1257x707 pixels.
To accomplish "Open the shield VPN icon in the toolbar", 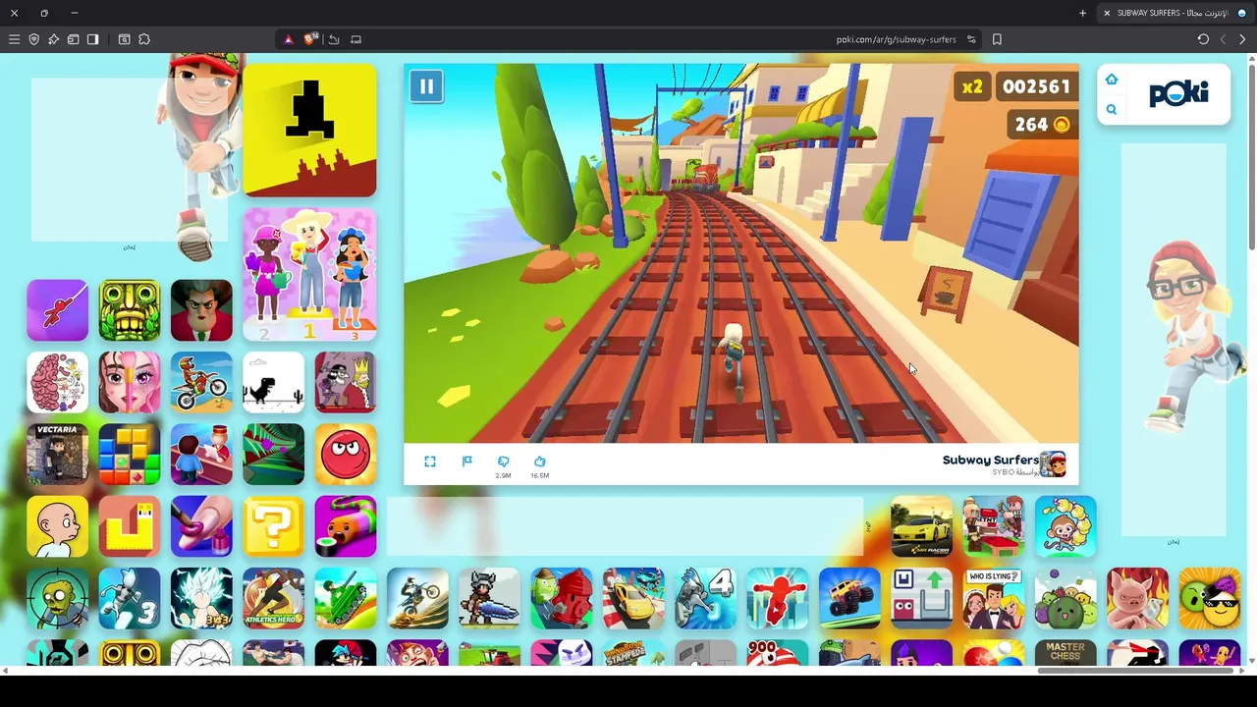I will click(33, 39).
